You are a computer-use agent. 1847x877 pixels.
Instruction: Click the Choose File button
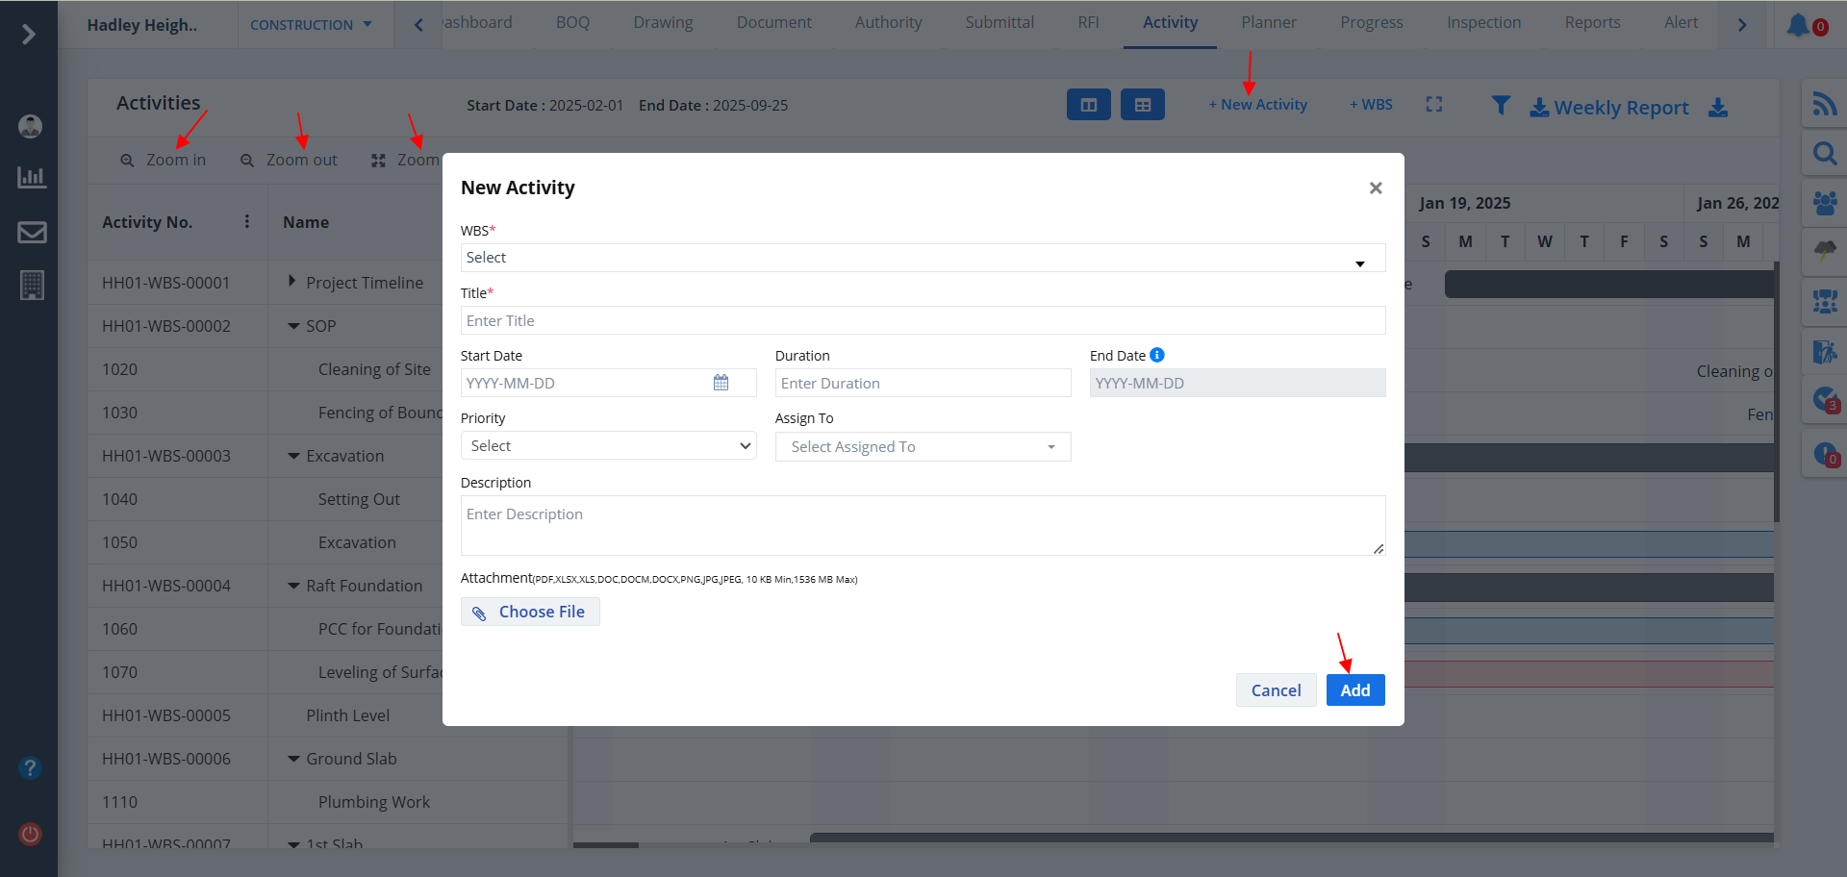tap(530, 612)
